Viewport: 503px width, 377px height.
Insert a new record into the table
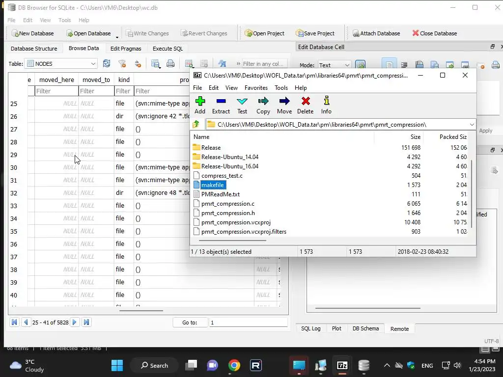(189, 63)
